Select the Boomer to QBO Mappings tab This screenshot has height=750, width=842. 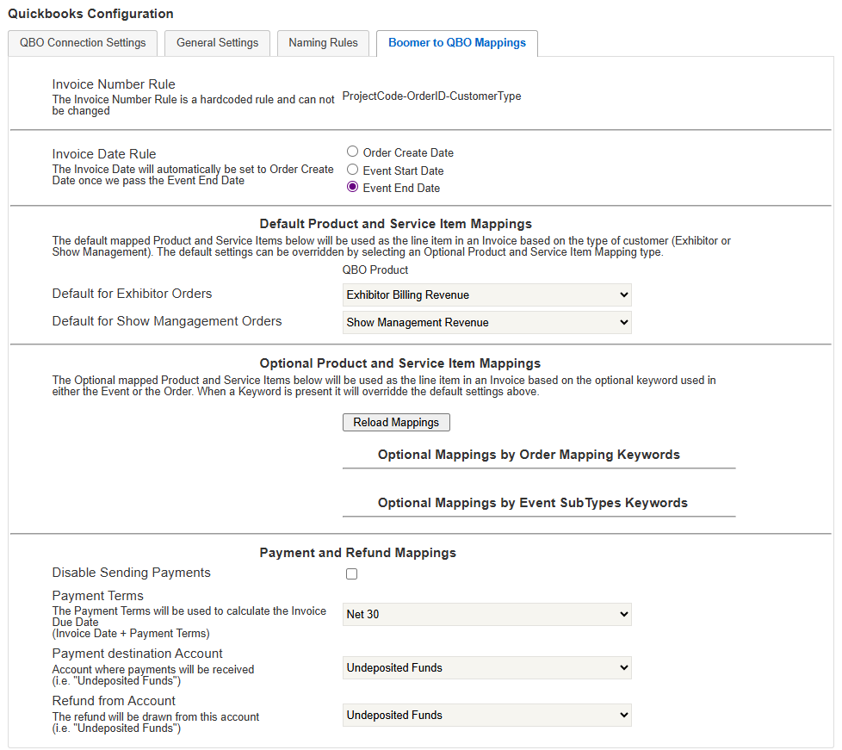(456, 43)
